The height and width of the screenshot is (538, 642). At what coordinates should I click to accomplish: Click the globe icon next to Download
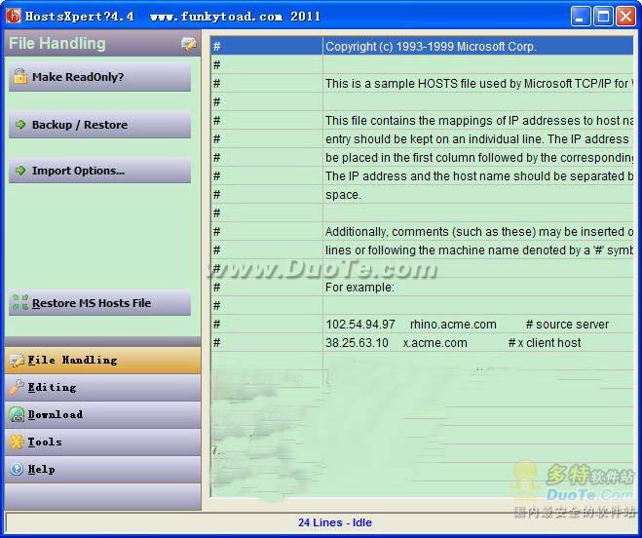(x=17, y=414)
